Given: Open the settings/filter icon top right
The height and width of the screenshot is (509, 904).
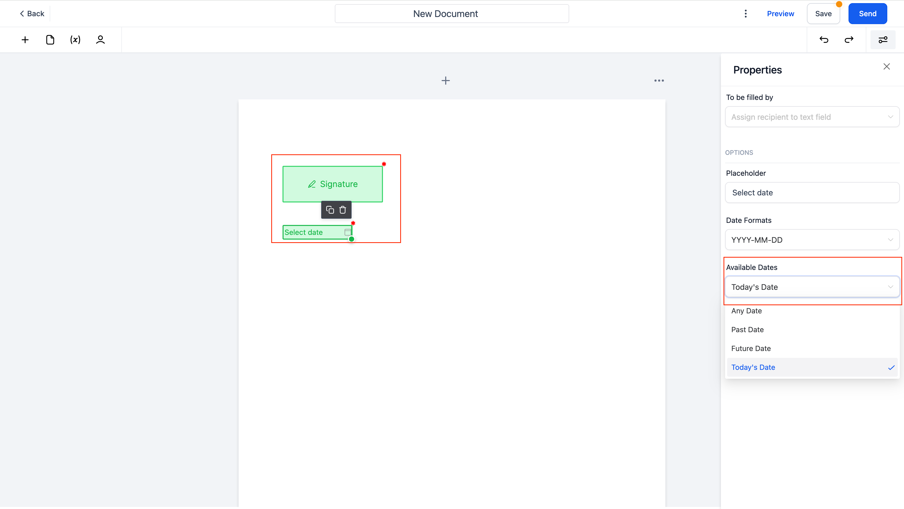Looking at the screenshot, I should point(883,40).
